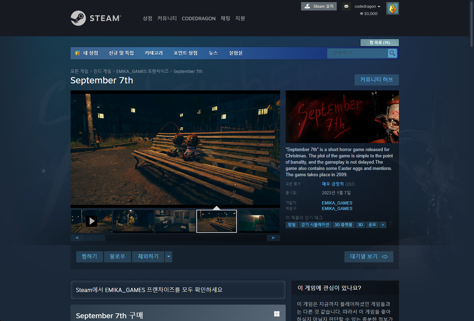Open the mail notification envelope icon
474x321 pixels.
click(x=346, y=6)
